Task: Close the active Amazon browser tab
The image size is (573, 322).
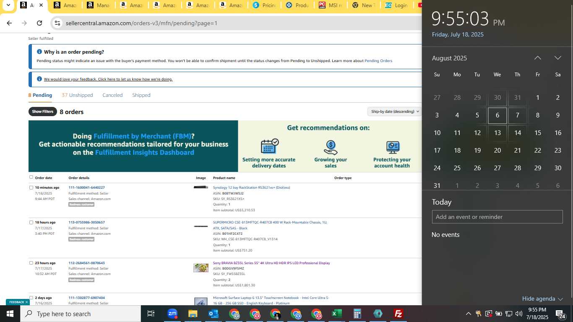Action: pos(41,5)
